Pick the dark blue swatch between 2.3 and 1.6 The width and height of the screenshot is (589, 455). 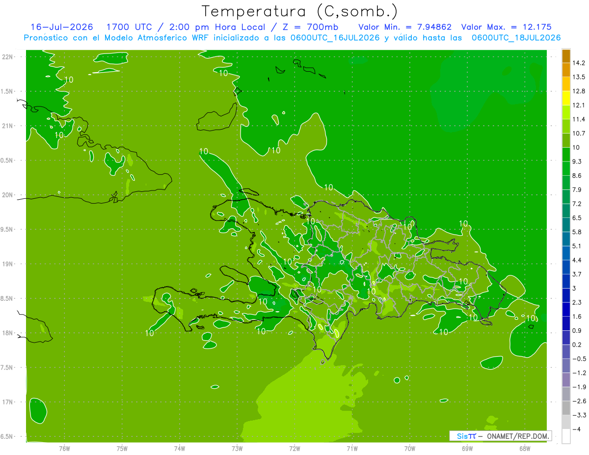tap(566, 310)
